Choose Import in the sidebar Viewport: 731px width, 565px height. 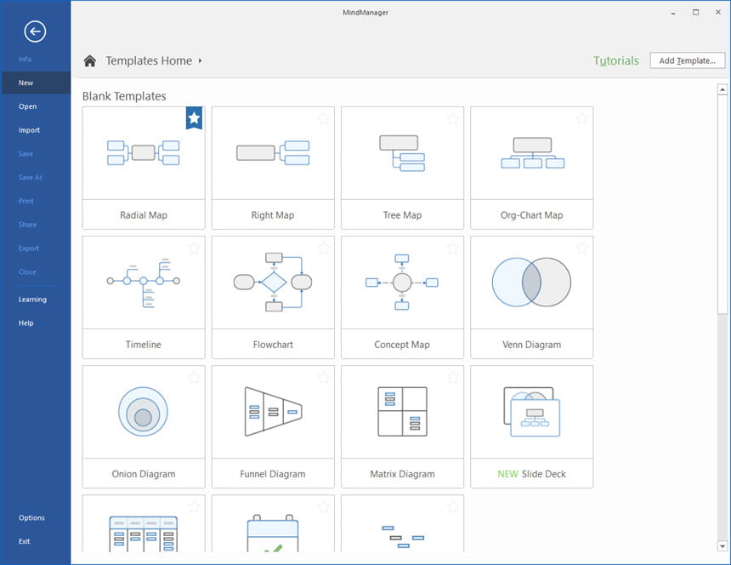click(29, 130)
